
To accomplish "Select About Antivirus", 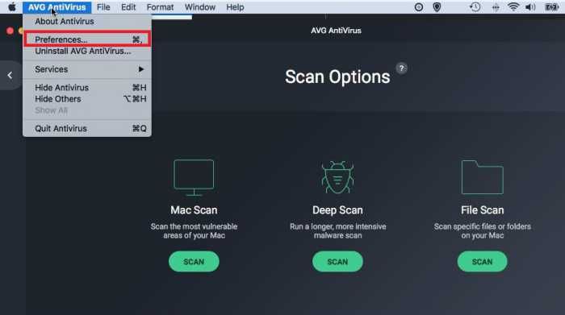I will click(x=87, y=22).
